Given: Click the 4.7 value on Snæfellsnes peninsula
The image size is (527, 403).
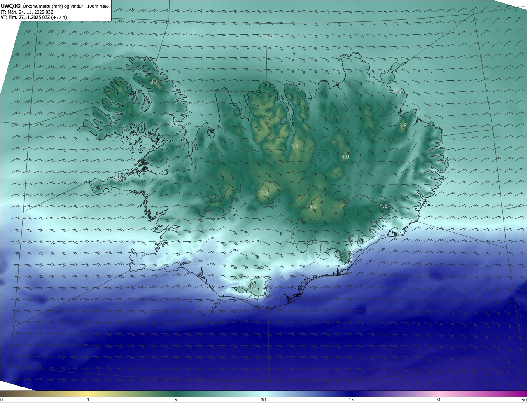Looking at the screenshot, I should click(98, 189).
